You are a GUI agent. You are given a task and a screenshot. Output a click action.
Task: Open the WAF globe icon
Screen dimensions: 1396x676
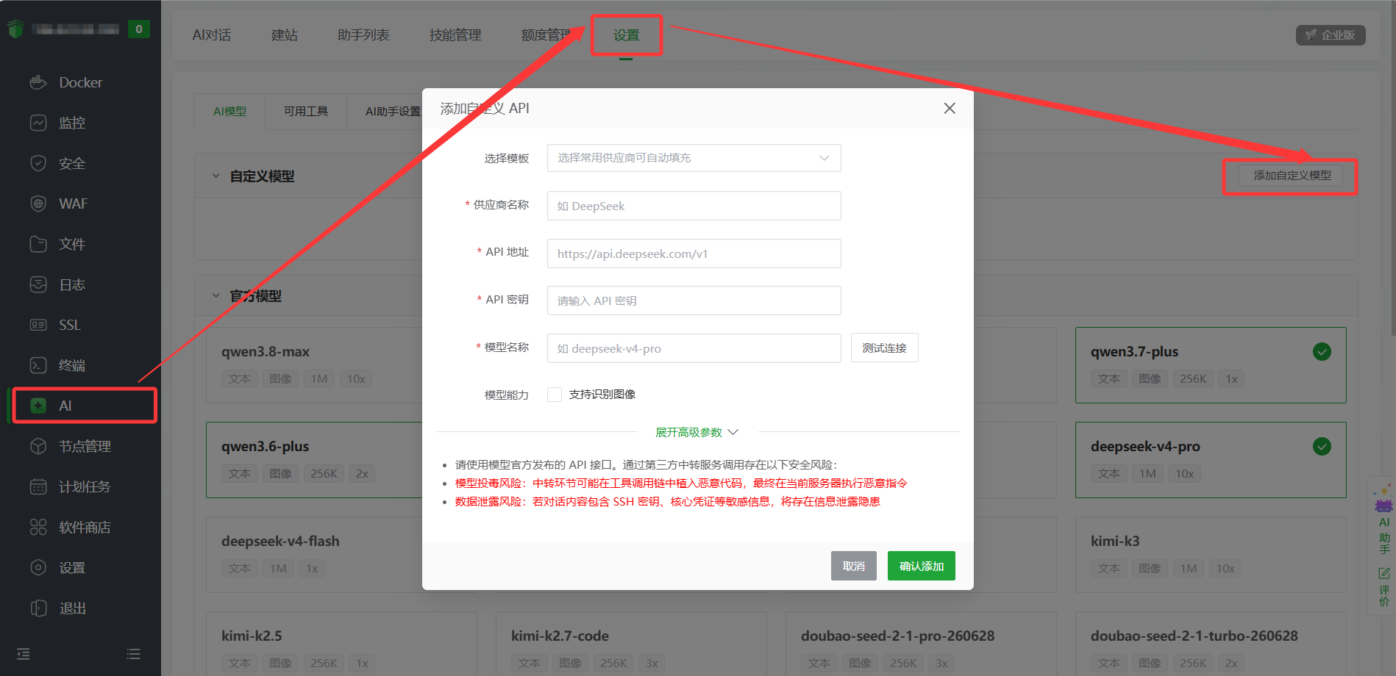[x=38, y=204]
